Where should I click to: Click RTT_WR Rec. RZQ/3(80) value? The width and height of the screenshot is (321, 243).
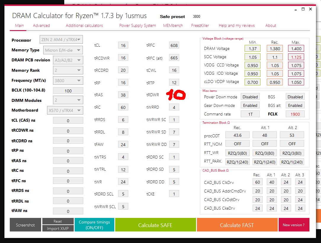pos(237,153)
